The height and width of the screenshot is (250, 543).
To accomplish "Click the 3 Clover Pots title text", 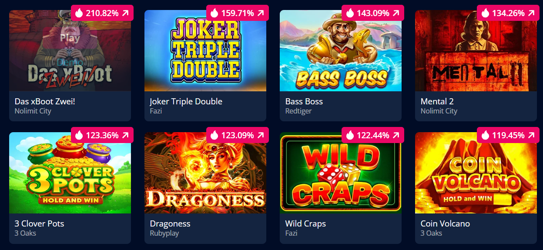I will click(40, 223).
